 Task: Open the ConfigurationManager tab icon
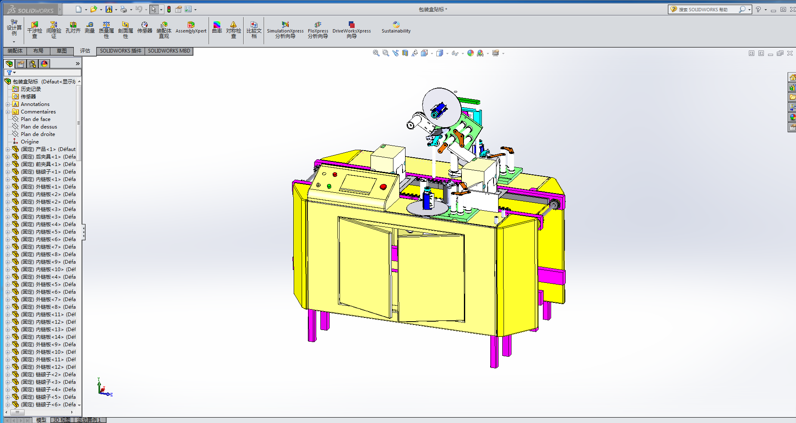pos(33,64)
